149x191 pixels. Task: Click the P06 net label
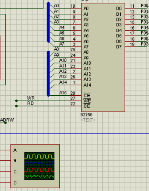pyautogui.click(x=145, y=39)
